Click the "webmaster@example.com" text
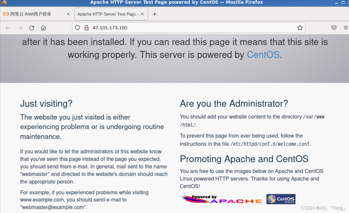 click(x=54, y=207)
